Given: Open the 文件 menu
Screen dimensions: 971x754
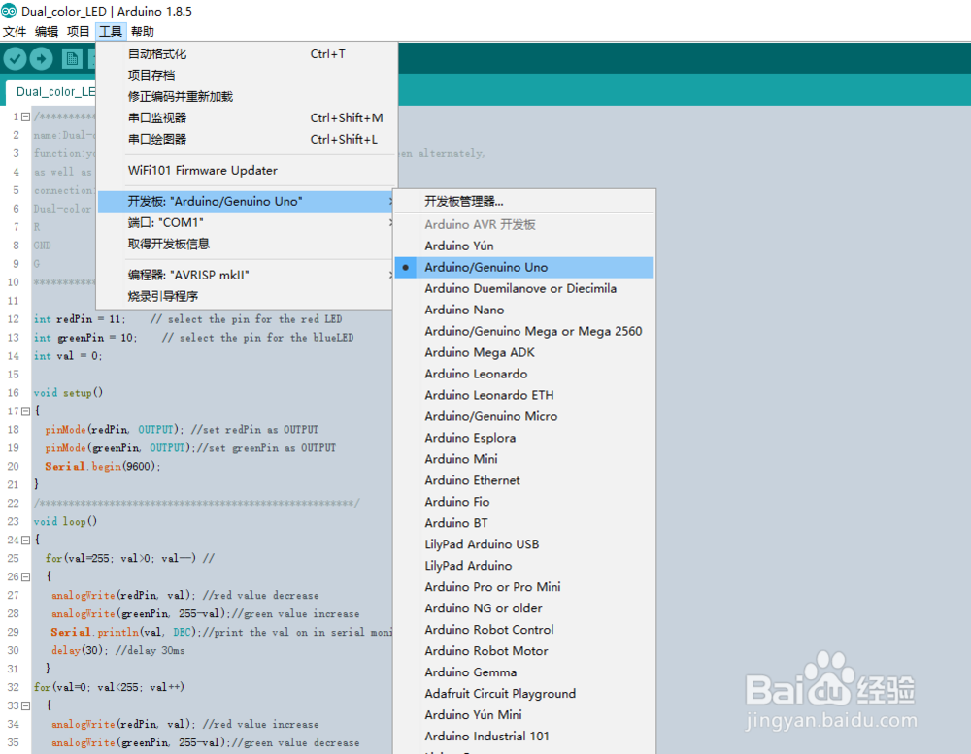Looking at the screenshot, I should (15, 32).
